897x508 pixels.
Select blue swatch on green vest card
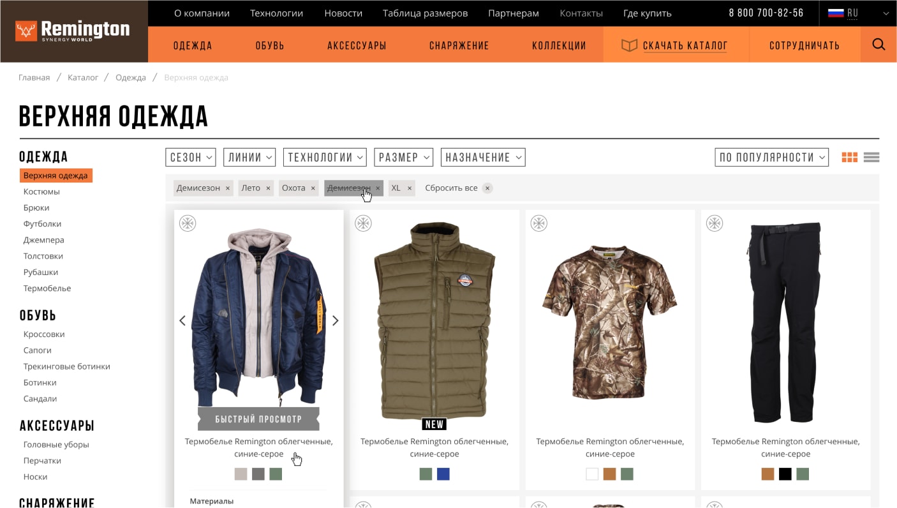pos(443,474)
